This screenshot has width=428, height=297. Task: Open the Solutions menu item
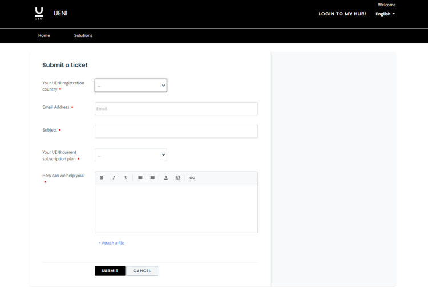coord(83,35)
